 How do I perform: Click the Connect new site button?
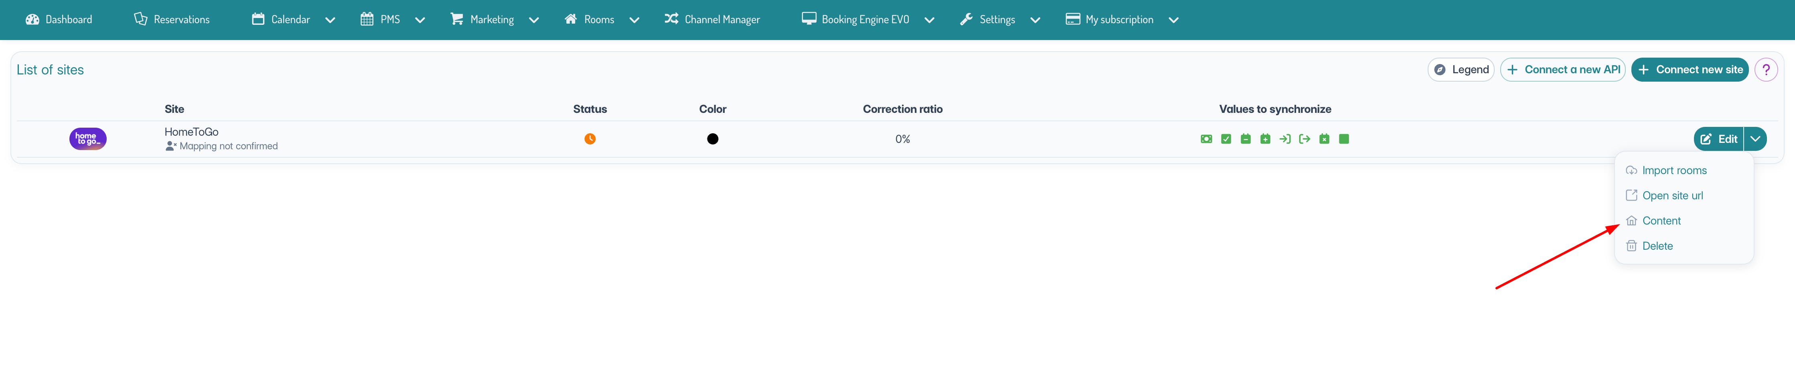(x=1690, y=70)
